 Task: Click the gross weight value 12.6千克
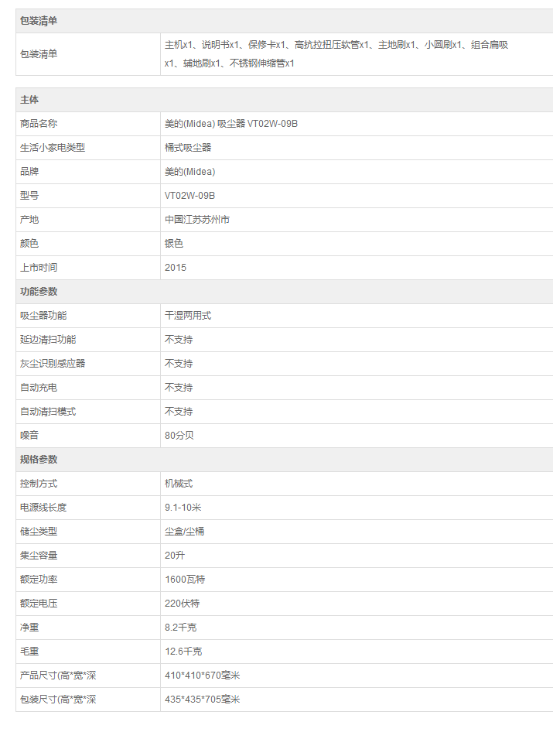[x=183, y=652]
